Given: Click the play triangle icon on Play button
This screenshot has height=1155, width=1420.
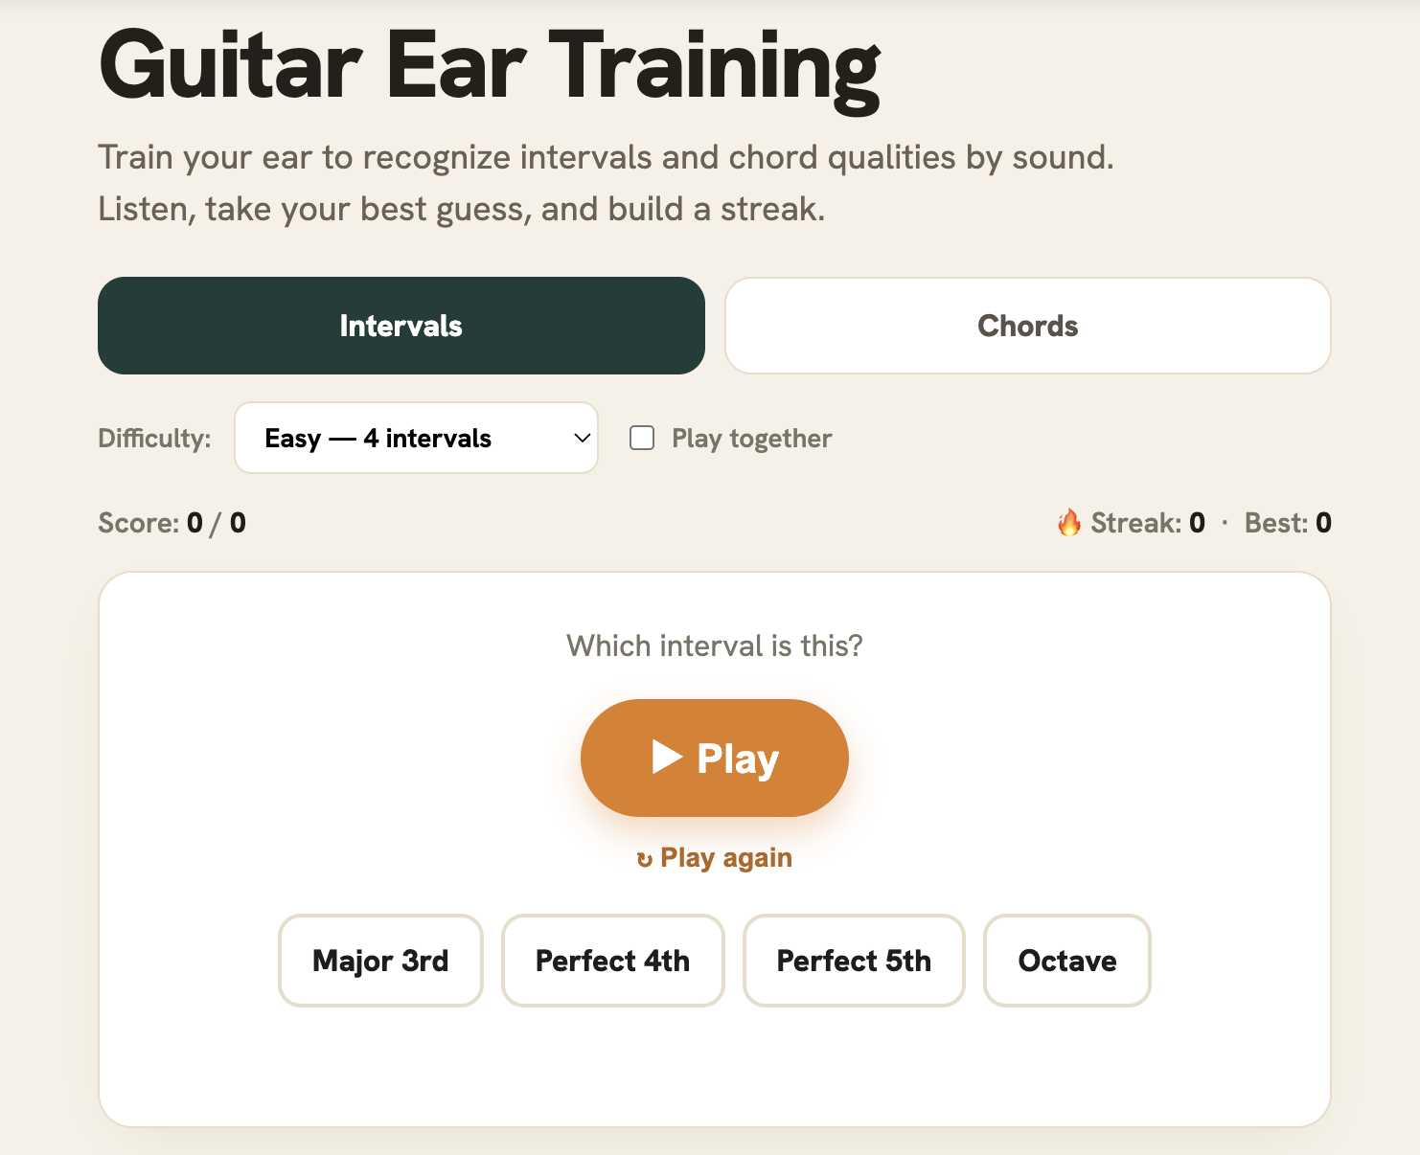Looking at the screenshot, I should (x=667, y=757).
